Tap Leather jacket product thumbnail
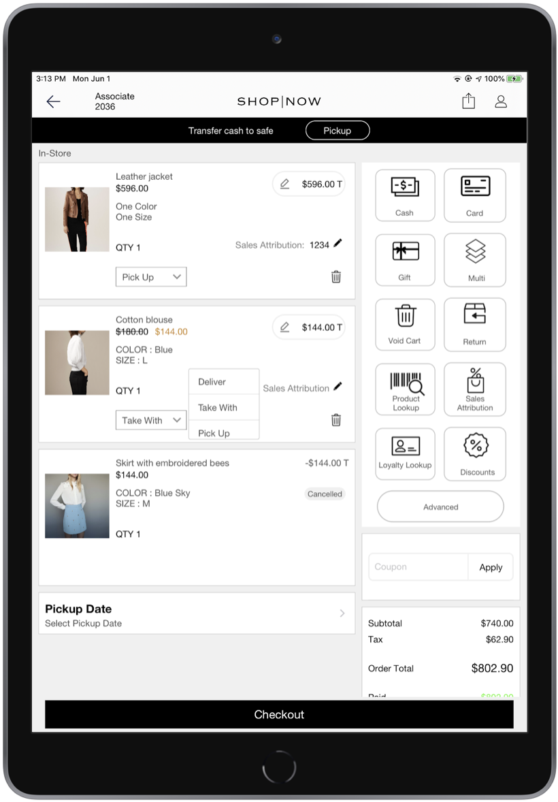 [x=77, y=219]
